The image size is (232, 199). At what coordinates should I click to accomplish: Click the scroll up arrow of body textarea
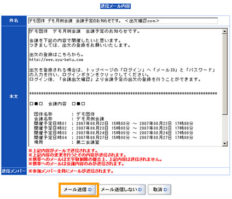click(x=225, y=31)
